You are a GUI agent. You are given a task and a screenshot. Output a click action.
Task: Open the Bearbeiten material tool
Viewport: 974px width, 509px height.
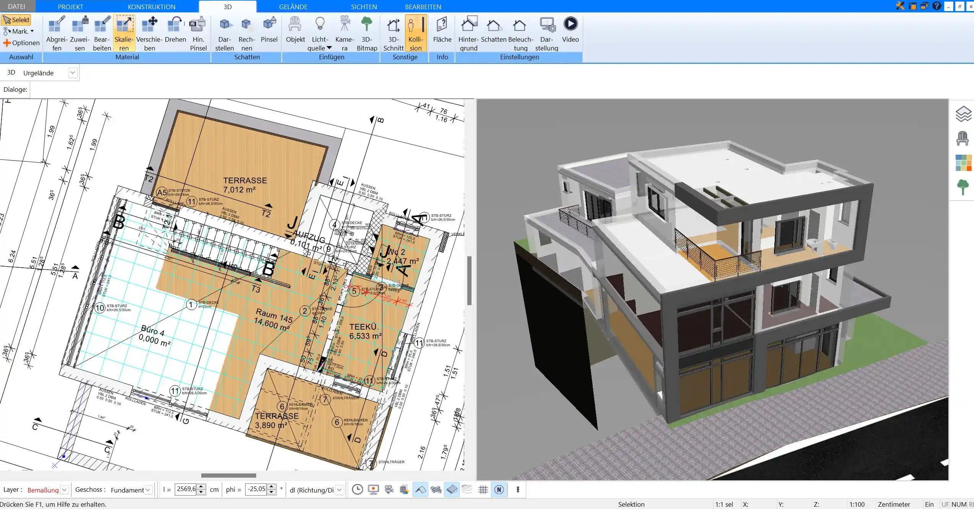pos(102,33)
